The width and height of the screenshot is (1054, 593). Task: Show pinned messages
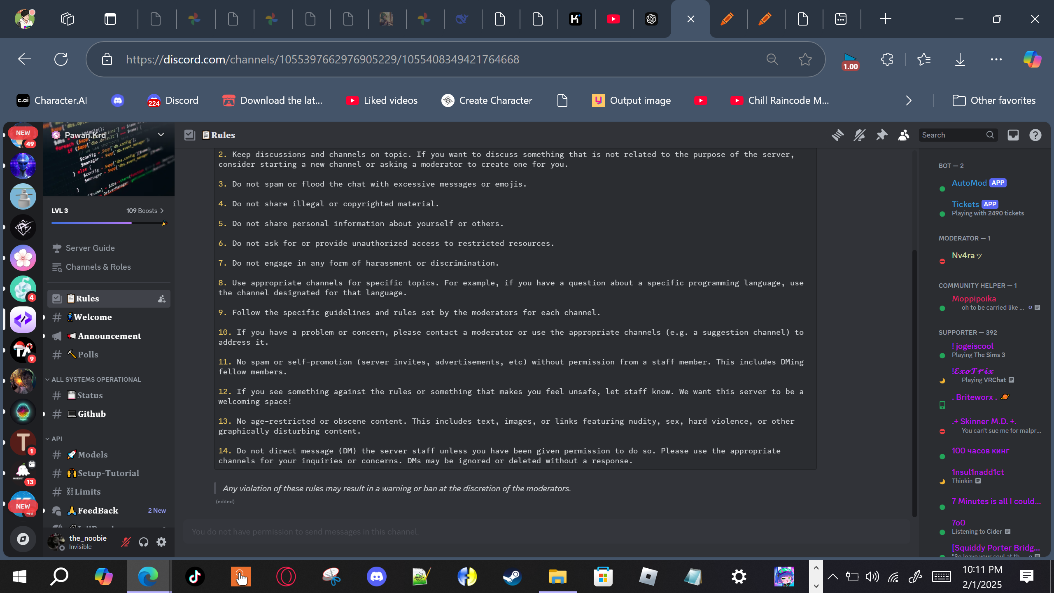click(881, 135)
